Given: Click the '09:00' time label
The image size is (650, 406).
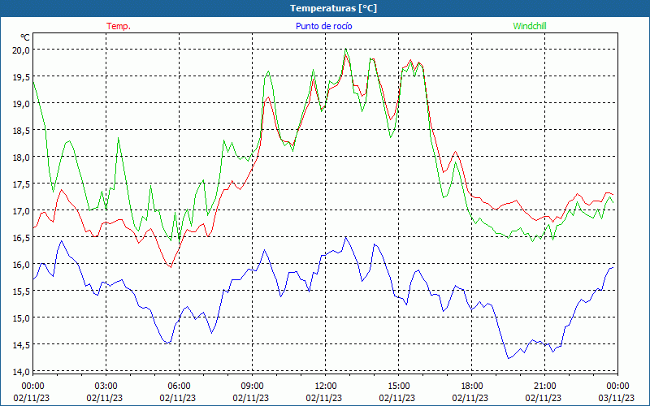Looking at the screenshot, I should pyautogui.click(x=252, y=386).
